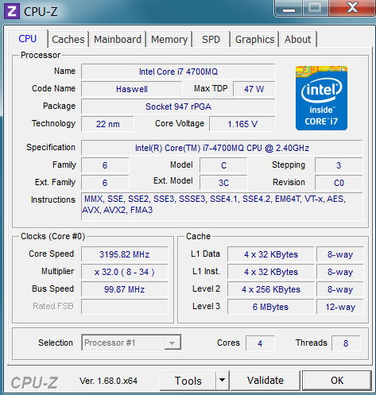Click the version text Ver. 1.68.0.x64
376x395 pixels.
point(108,381)
